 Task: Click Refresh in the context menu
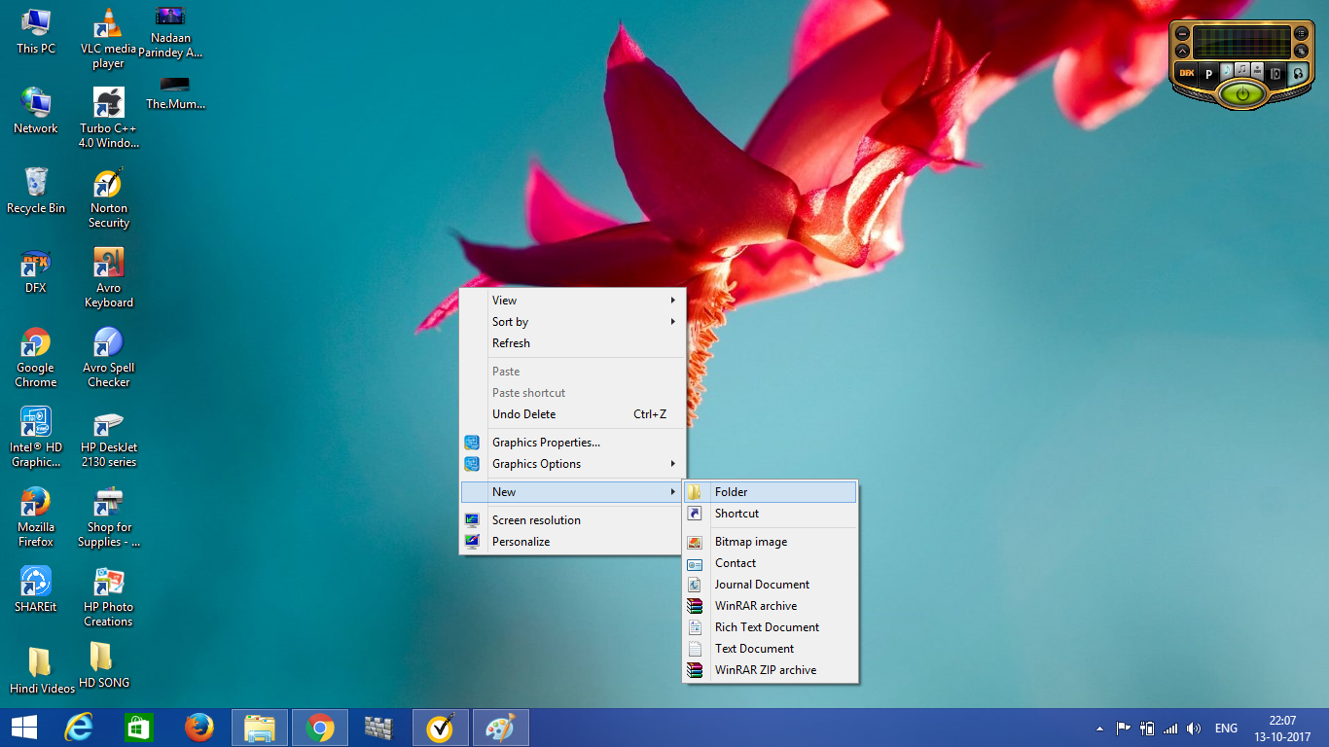point(512,342)
